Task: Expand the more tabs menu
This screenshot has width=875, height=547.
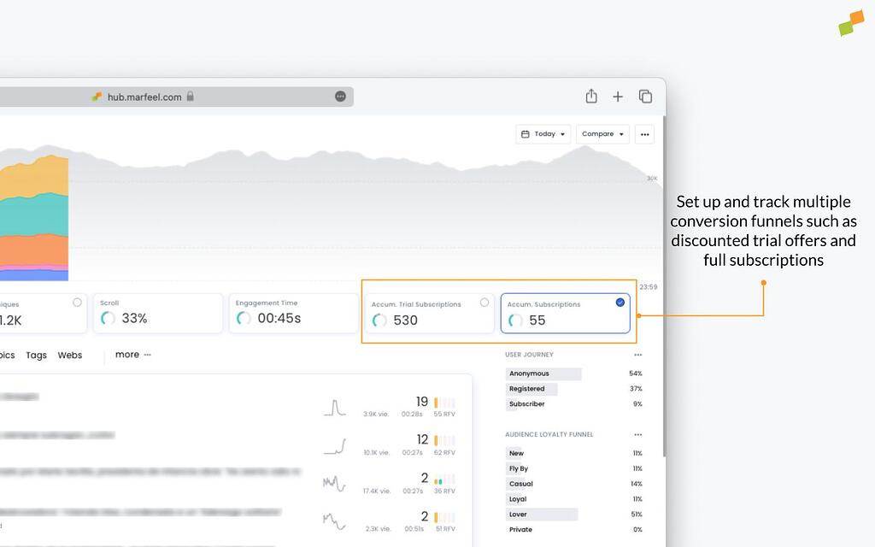Action: 132,355
